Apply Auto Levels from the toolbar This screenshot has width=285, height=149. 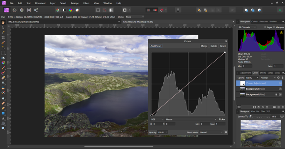pyautogui.click(x=58, y=10)
